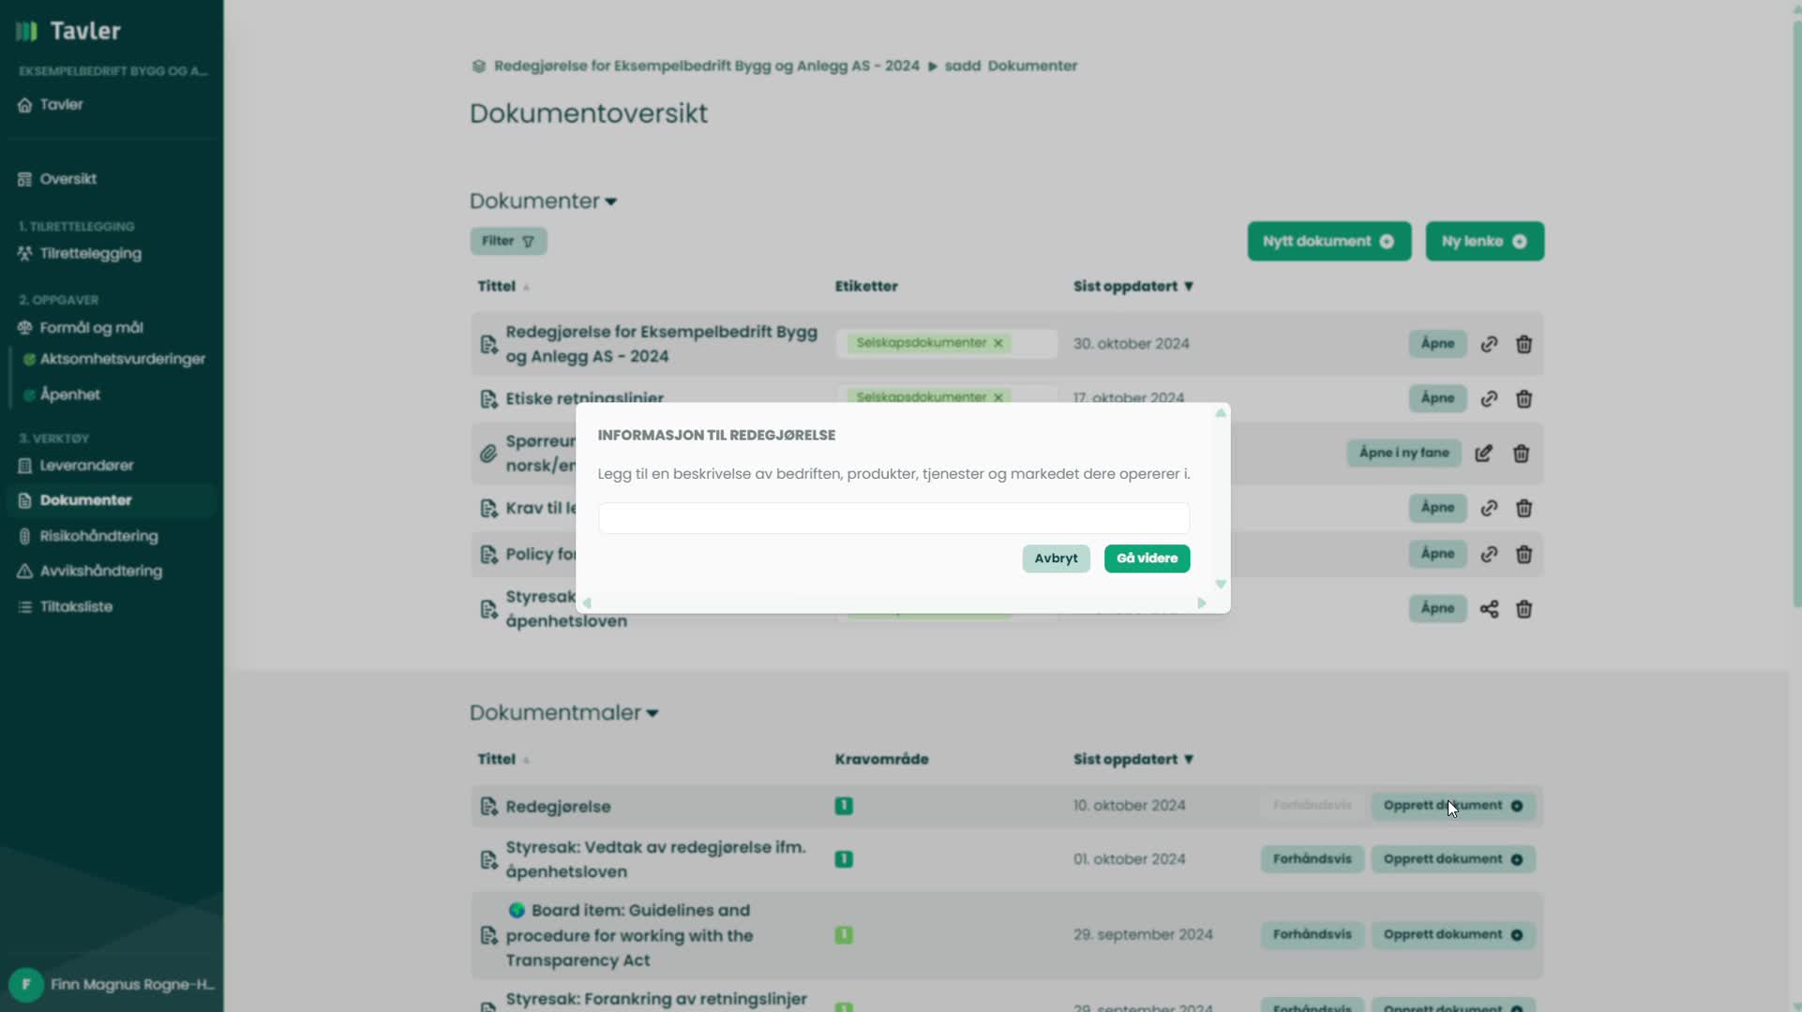Remove Selskapsdokumenter tag from Redegjørelse document
The image size is (1802, 1012).
tap(999, 343)
